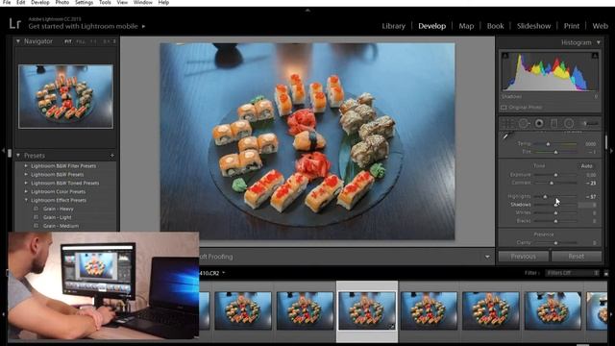Click the Grain - Light preset icon
The height and width of the screenshot is (346, 615).
[37, 217]
